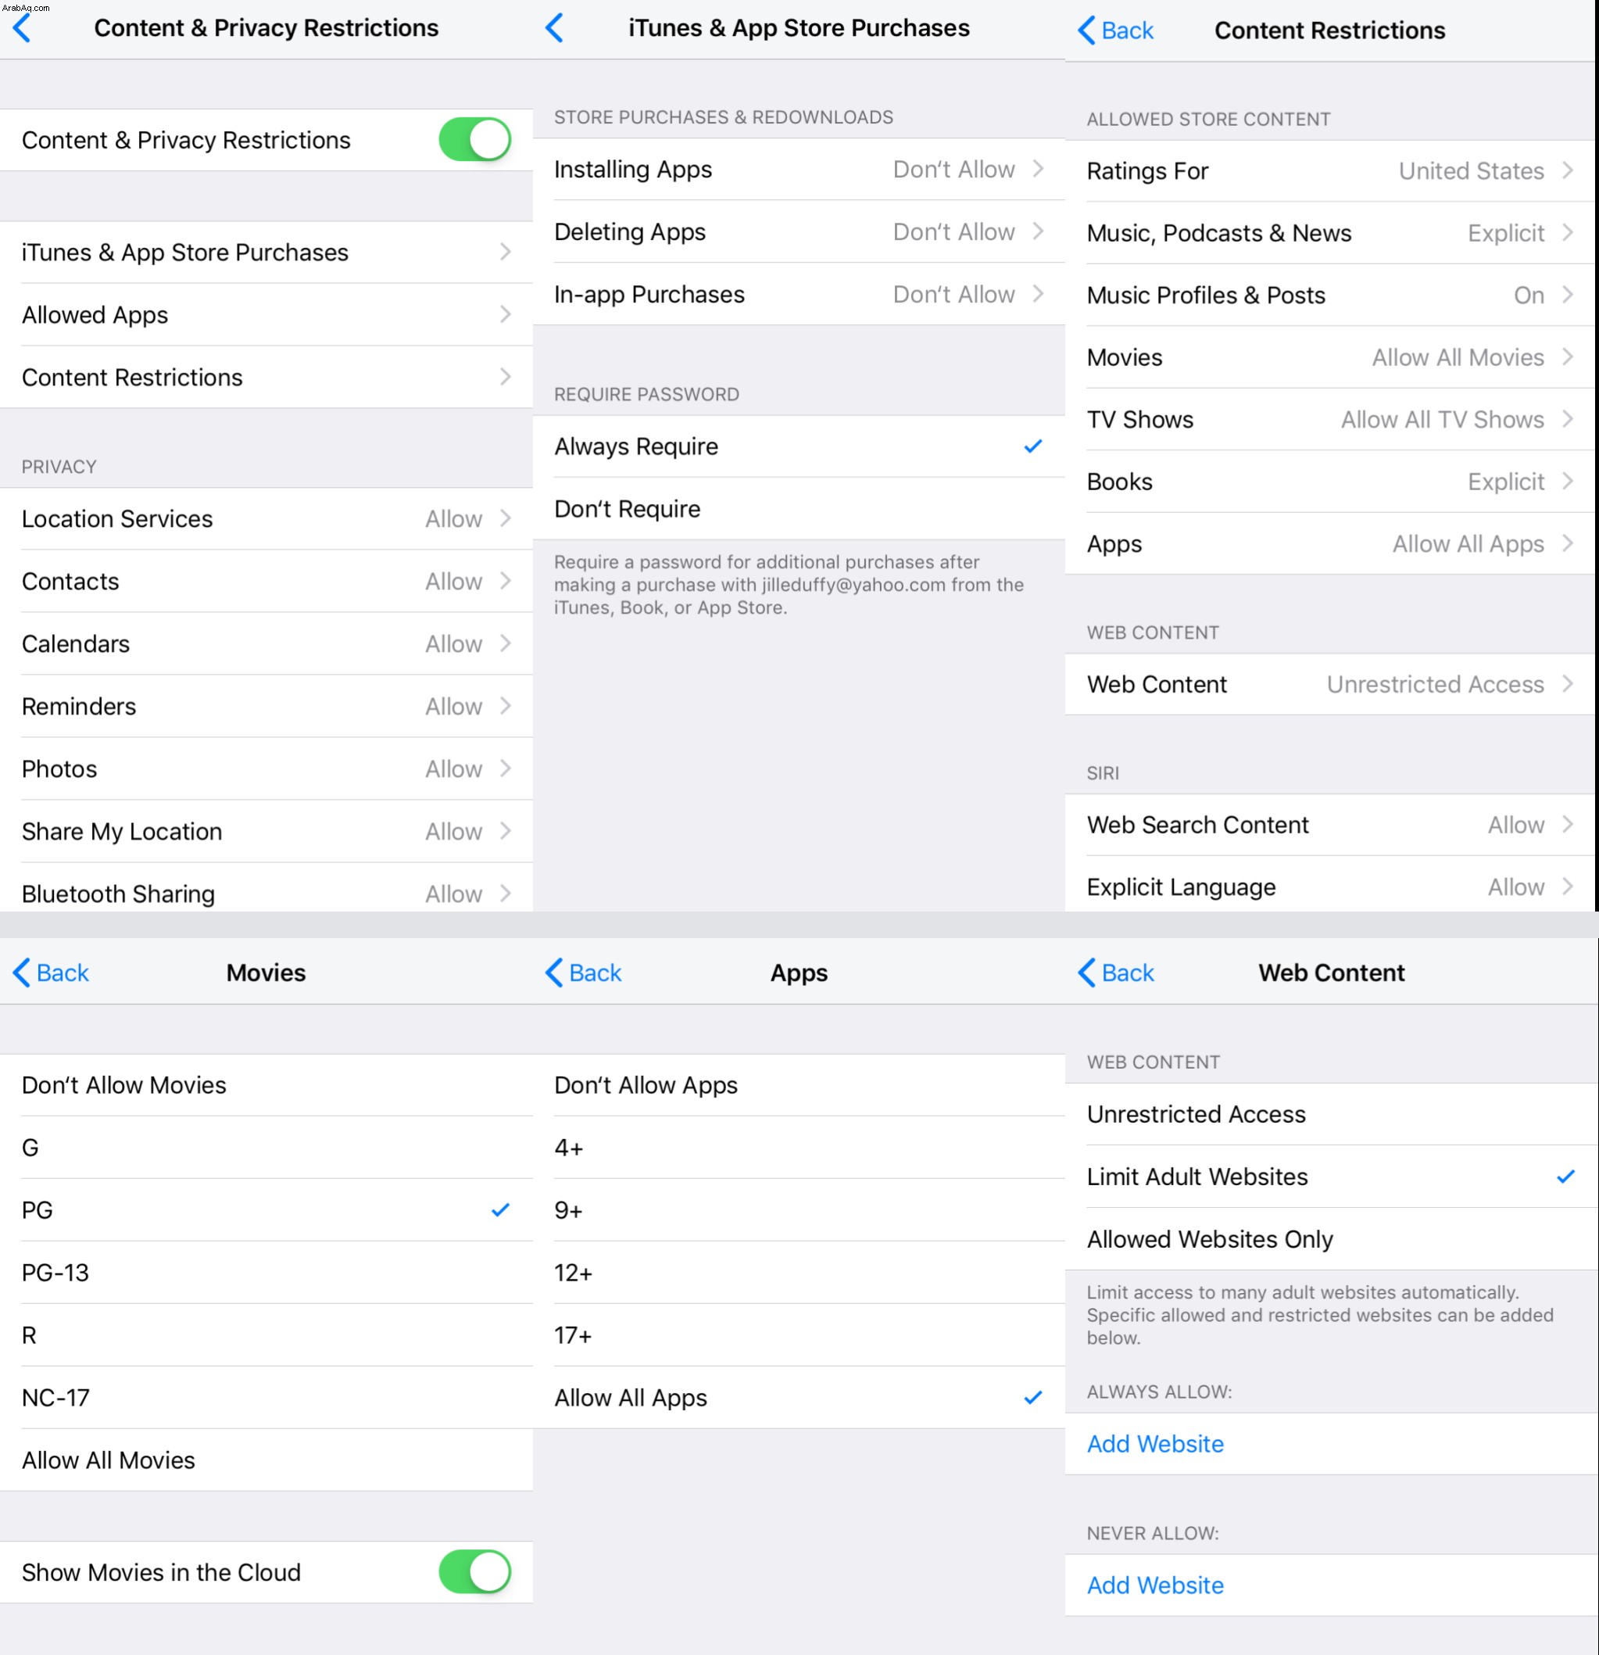Tap checkmark beside Limit Adult Websites
The height and width of the screenshot is (1655, 1599).
[x=1565, y=1177]
